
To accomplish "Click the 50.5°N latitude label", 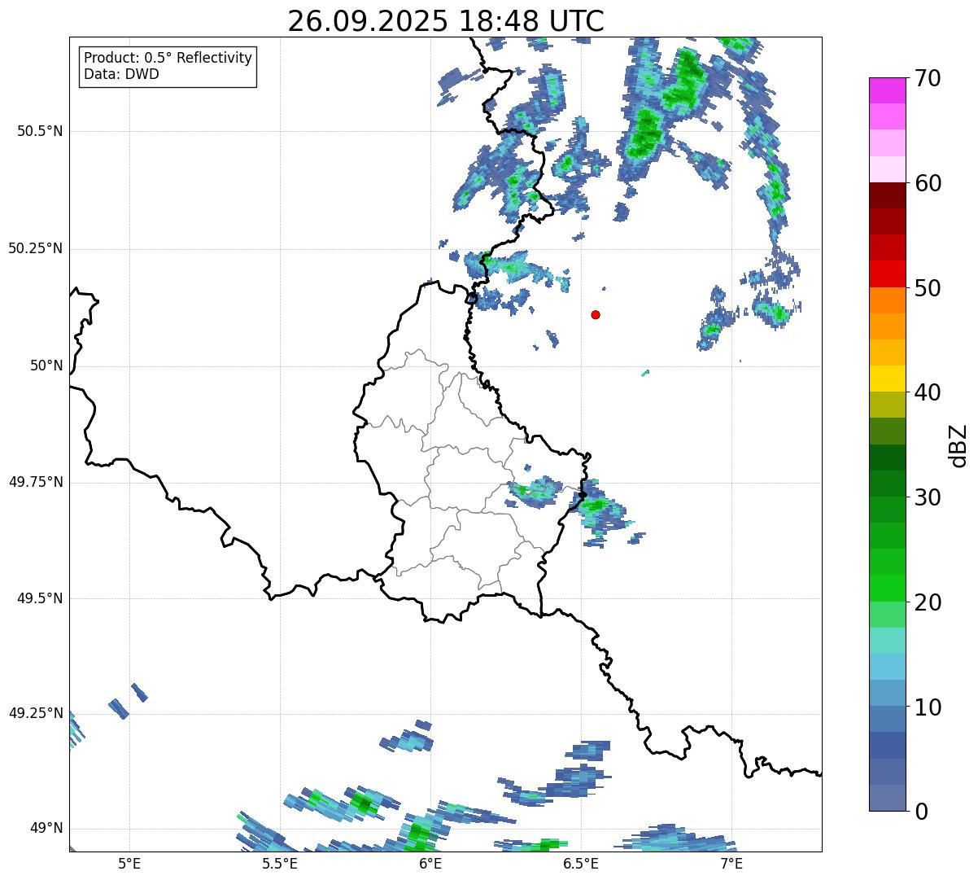I will click(40, 131).
